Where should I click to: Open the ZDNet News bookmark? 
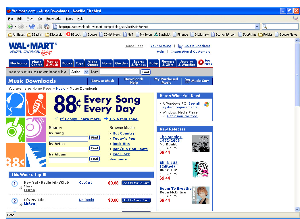tap(110, 34)
